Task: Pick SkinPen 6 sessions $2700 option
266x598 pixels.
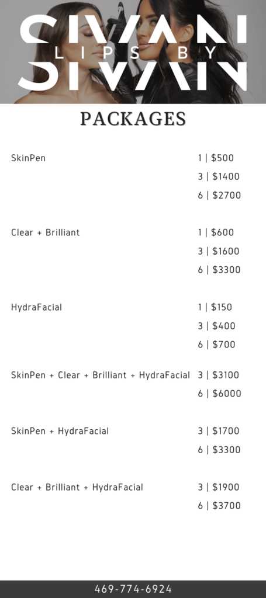Action: [219, 195]
